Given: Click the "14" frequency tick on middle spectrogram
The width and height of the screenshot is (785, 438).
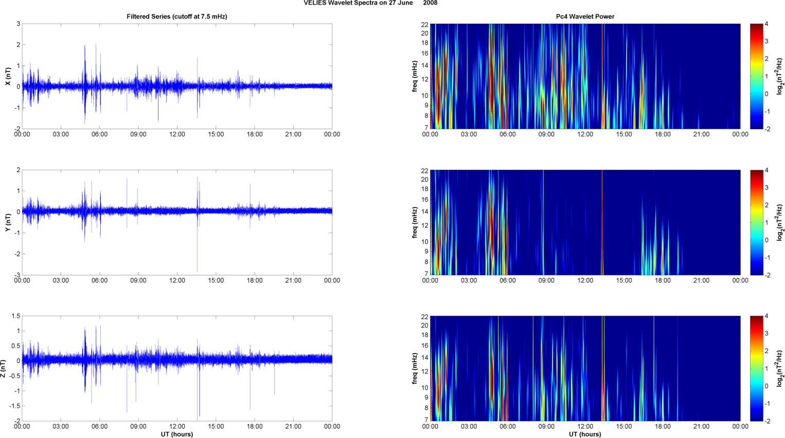Looking at the screenshot, I should pyautogui.click(x=425, y=212).
